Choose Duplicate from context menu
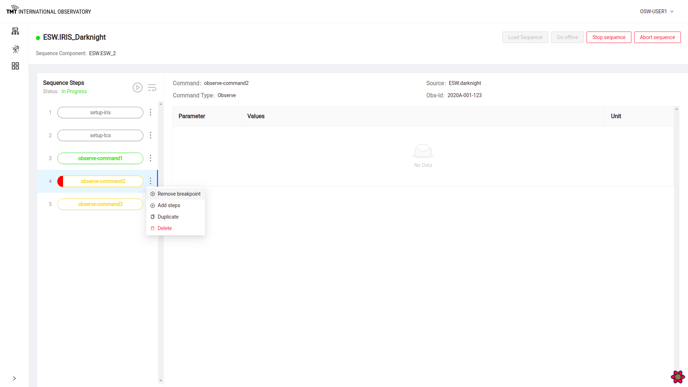This screenshot has height=387, width=688. click(176, 217)
